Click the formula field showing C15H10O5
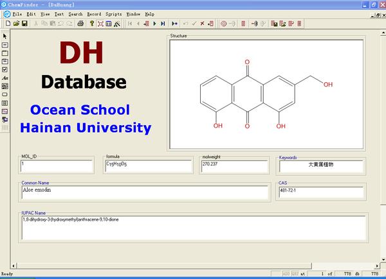The width and height of the screenshot is (386, 279). 148,166
